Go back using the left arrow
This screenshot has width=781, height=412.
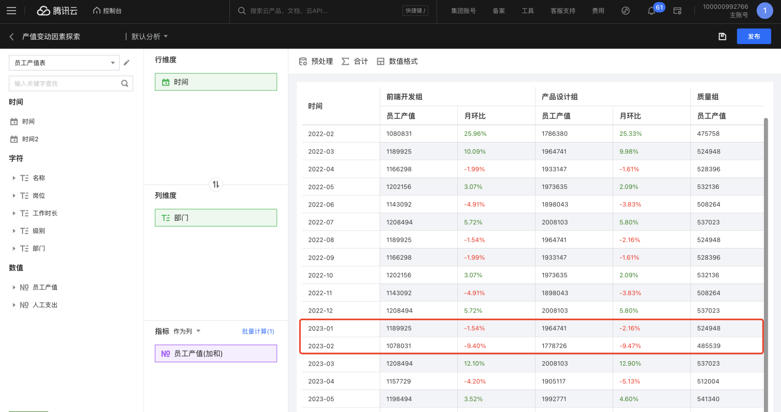(x=12, y=37)
